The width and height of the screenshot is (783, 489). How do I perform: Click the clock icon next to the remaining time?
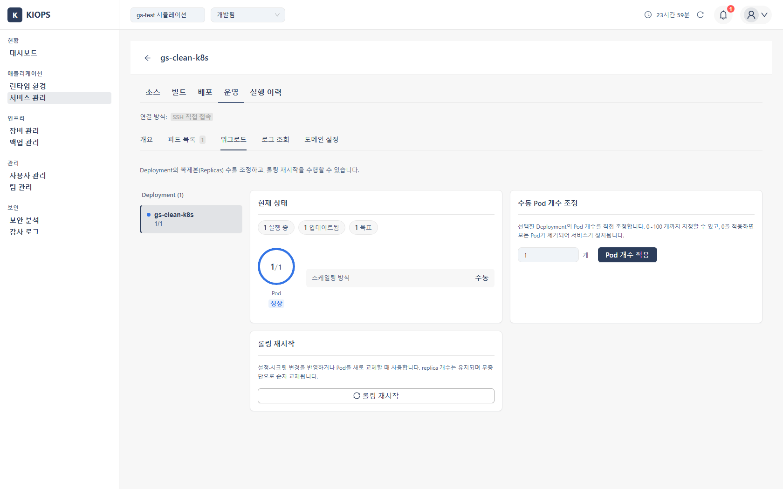pos(648,15)
